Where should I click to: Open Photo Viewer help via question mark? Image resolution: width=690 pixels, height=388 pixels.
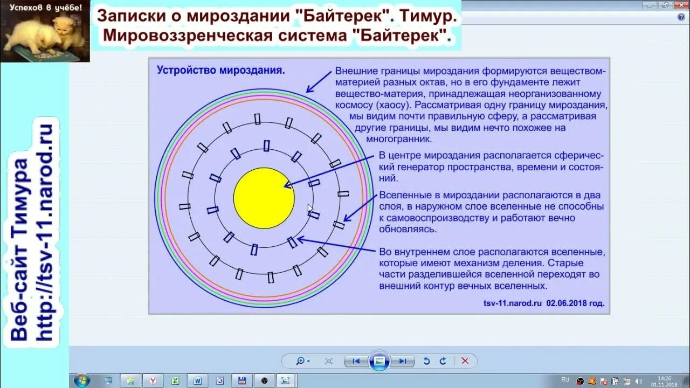681,17
